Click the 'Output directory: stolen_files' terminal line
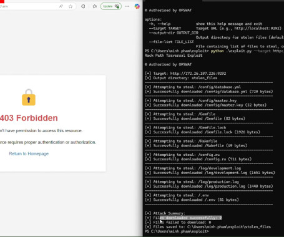 pos(181,78)
